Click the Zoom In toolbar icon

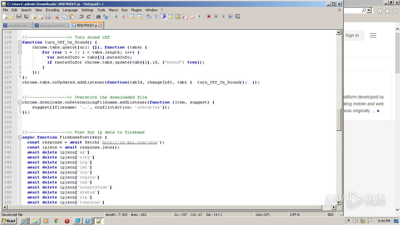(x=115, y=17)
